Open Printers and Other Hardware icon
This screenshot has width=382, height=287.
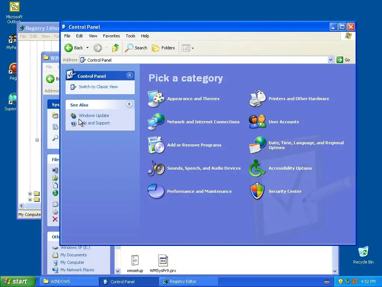257,99
